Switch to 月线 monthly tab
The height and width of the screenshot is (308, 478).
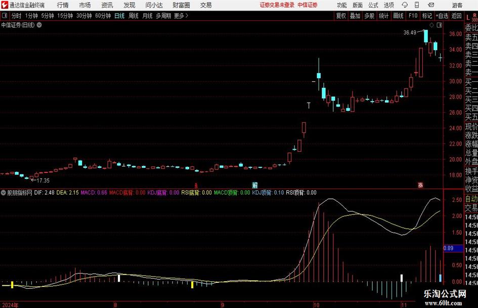pos(148,16)
